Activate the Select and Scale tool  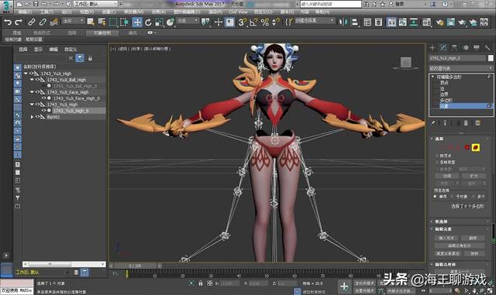point(159,22)
